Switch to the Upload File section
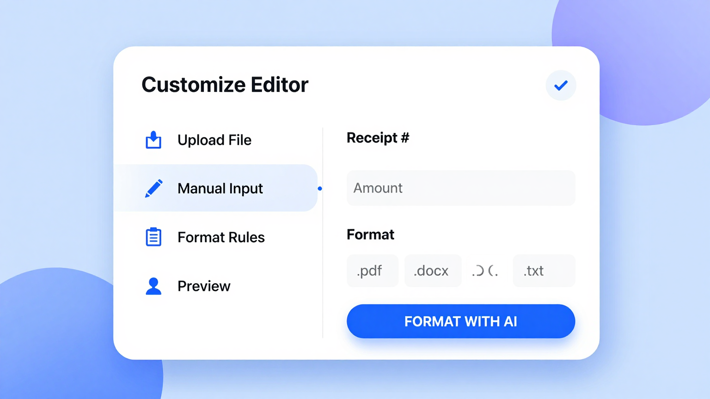This screenshot has height=399, width=710. coord(214,140)
